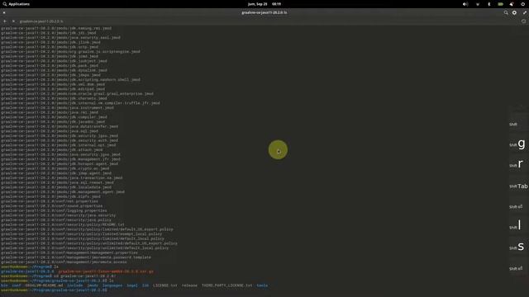Open the Bluetooth indicator
Viewport: 529px width, 297px height.
coord(488,4)
